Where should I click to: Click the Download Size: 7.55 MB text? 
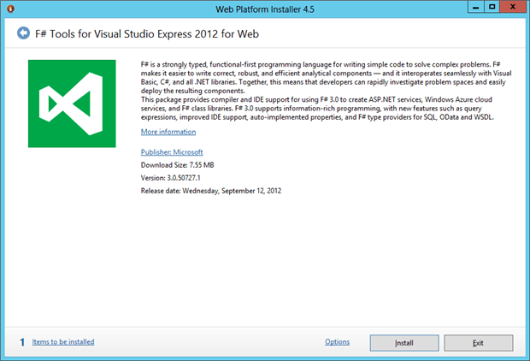[x=178, y=165]
